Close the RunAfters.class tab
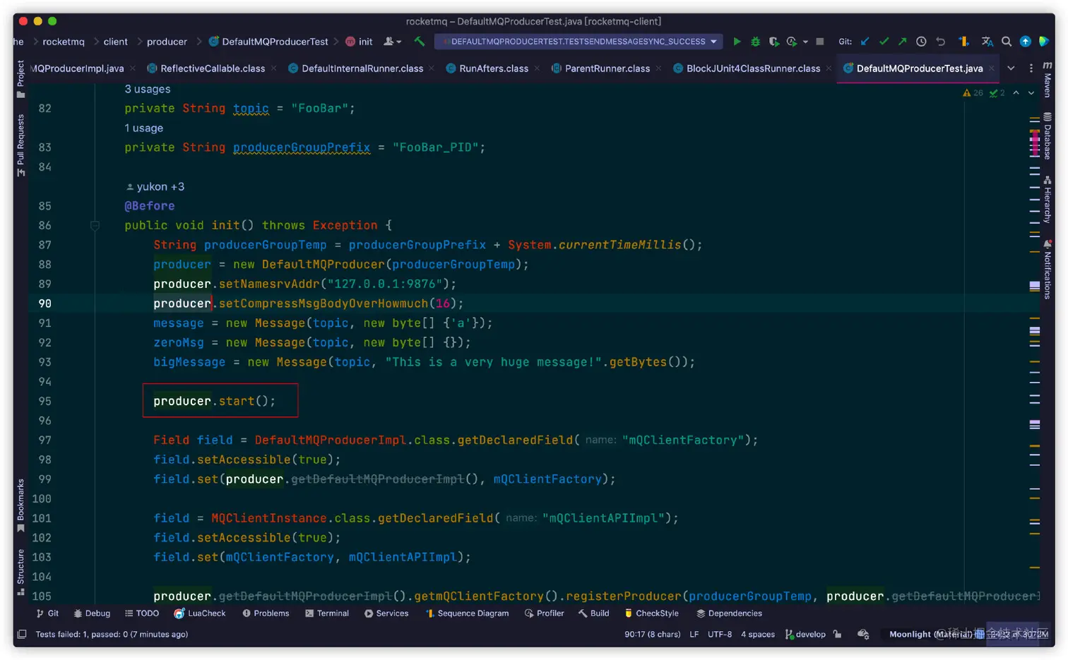This screenshot has width=1068, height=660. (537, 68)
